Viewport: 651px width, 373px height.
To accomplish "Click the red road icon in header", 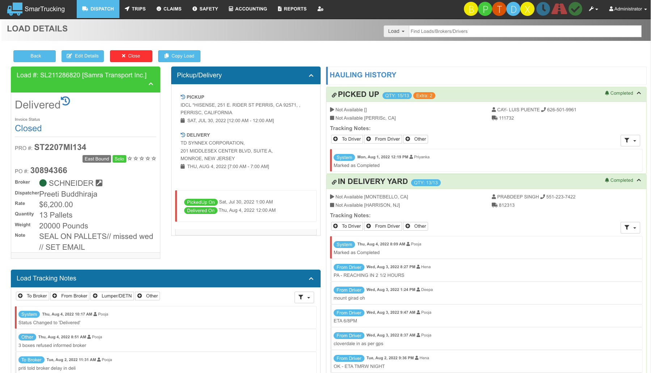I will click(559, 9).
